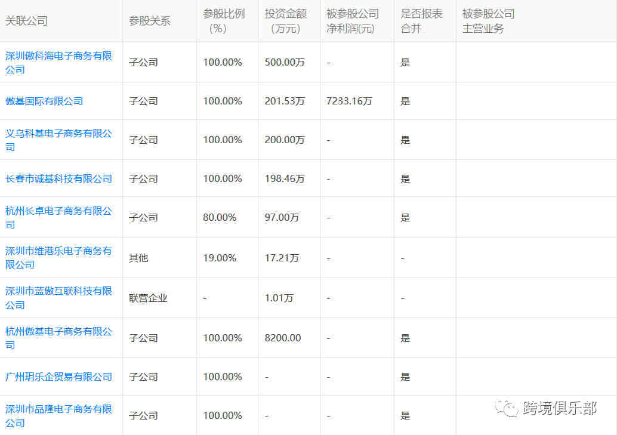Select 是 in the 长春市诚基科技 row
The height and width of the screenshot is (435, 617).
point(405,179)
